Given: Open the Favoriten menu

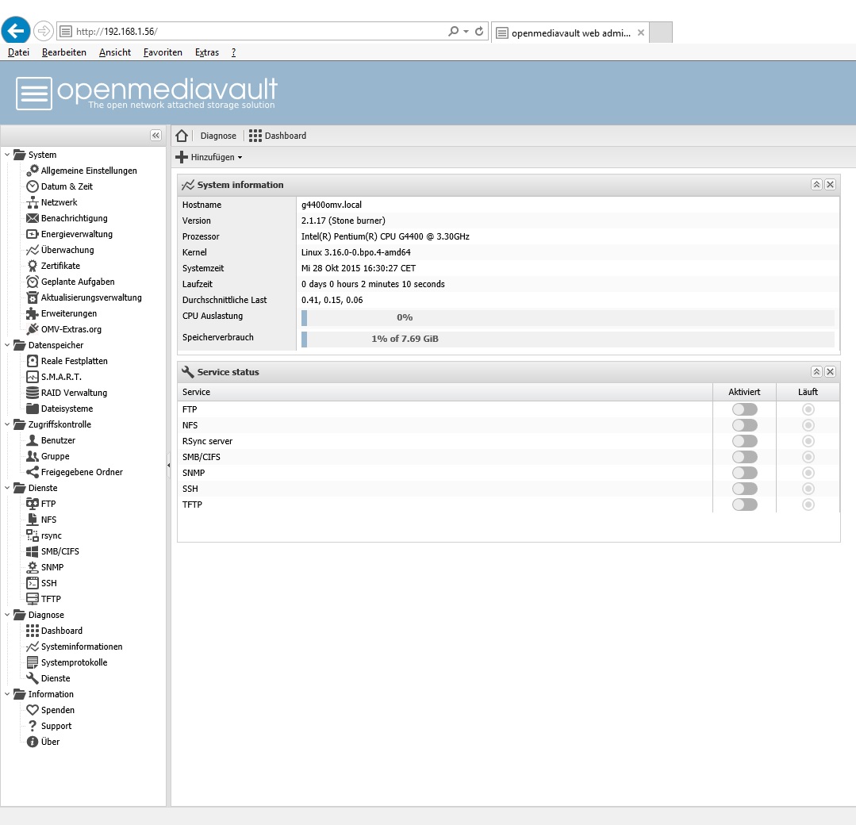Looking at the screenshot, I should tap(163, 52).
